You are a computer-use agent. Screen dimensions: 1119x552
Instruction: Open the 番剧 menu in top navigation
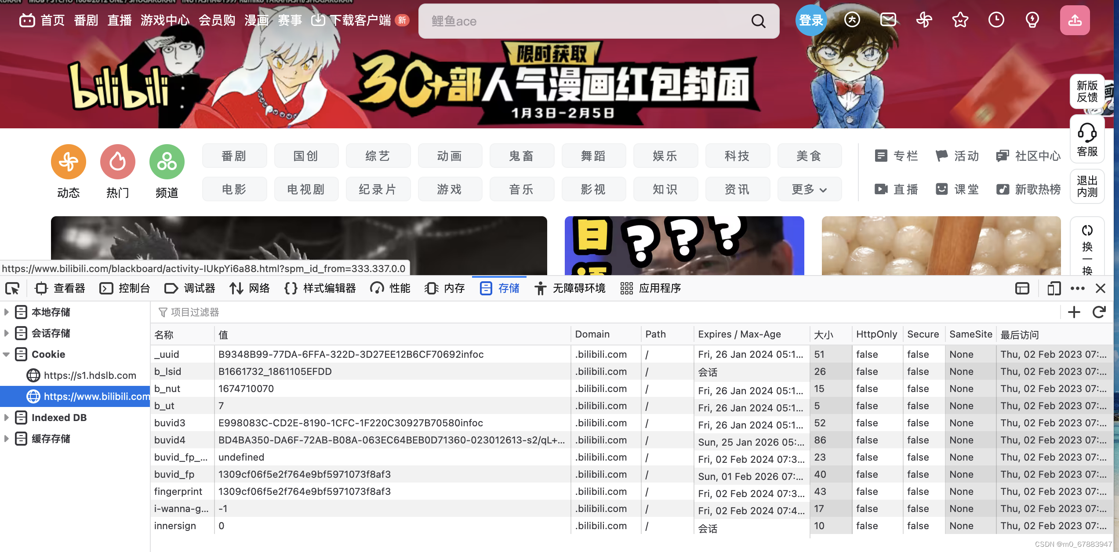86,20
